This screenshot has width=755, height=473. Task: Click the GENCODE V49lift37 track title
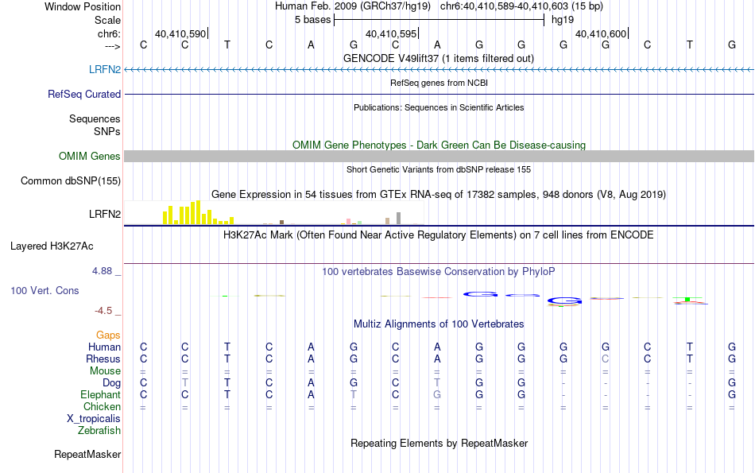click(439, 58)
